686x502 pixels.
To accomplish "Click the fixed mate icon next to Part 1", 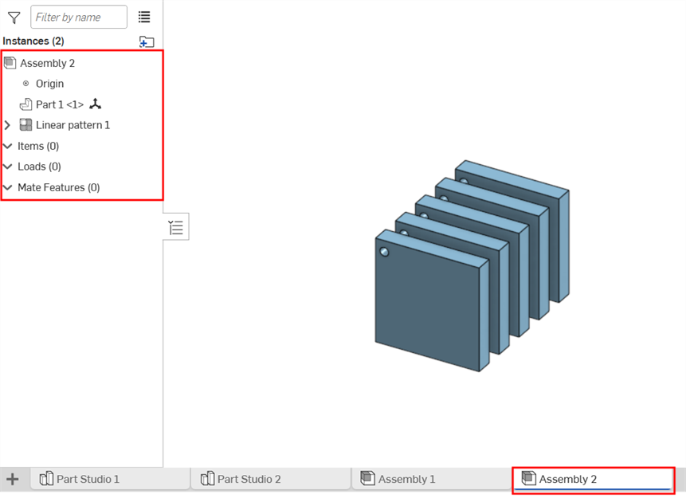I will point(96,104).
